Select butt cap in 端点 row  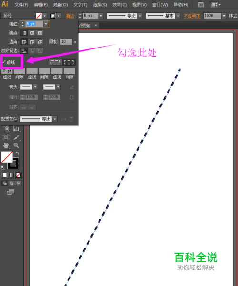[x=24, y=33]
